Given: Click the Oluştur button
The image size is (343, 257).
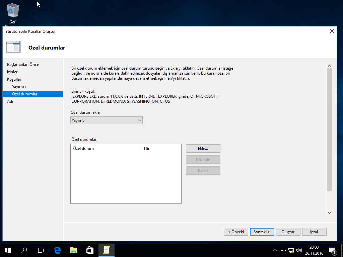Looking at the screenshot, I should (x=288, y=232).
